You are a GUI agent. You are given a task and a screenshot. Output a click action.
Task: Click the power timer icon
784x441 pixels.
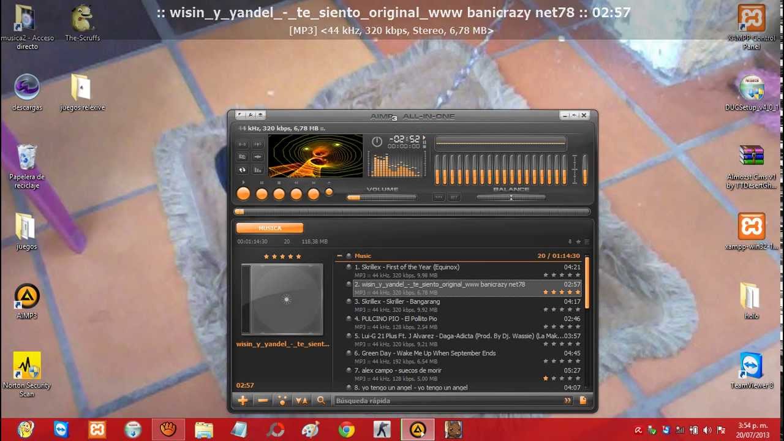377,141
